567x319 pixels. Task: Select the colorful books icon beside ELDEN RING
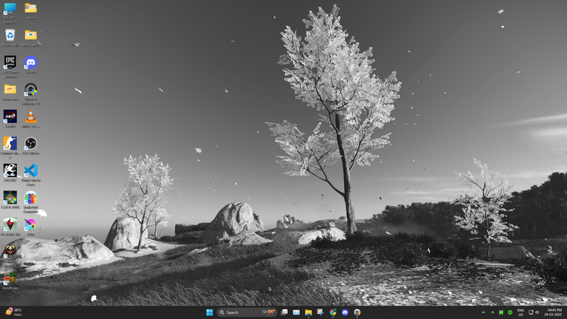pyautogui.click(x=31, y=198)
